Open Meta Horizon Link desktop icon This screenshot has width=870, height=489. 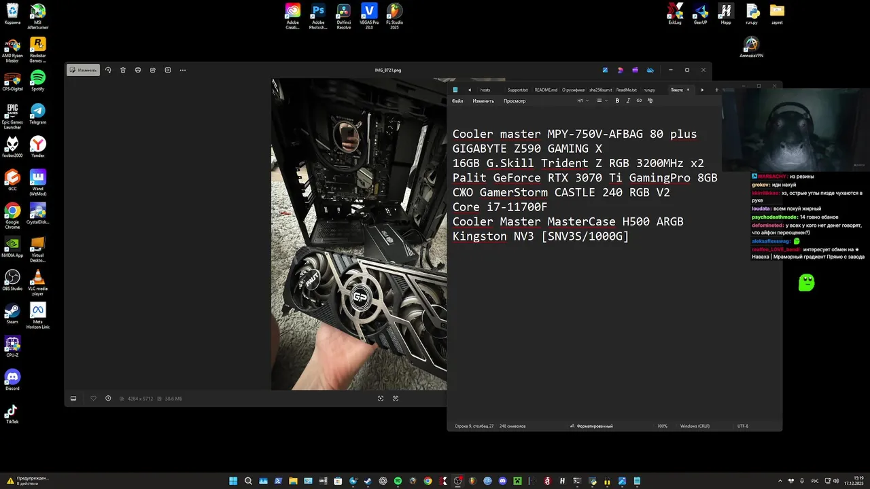point(38,316)
